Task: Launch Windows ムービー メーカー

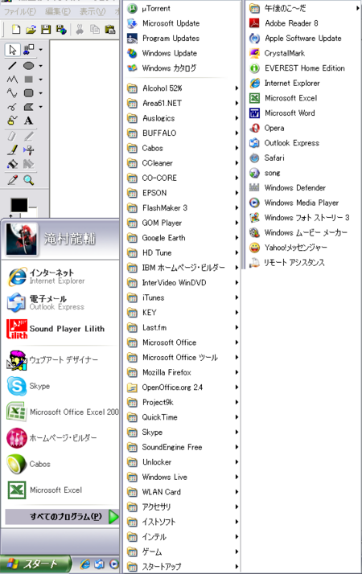Action: pos(303,233)
